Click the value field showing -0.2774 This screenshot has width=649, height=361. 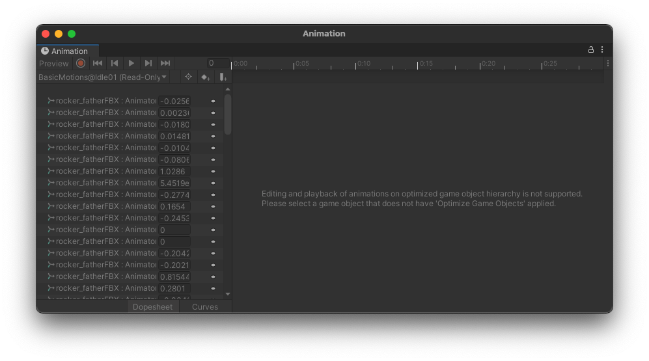tap(174, 194)
